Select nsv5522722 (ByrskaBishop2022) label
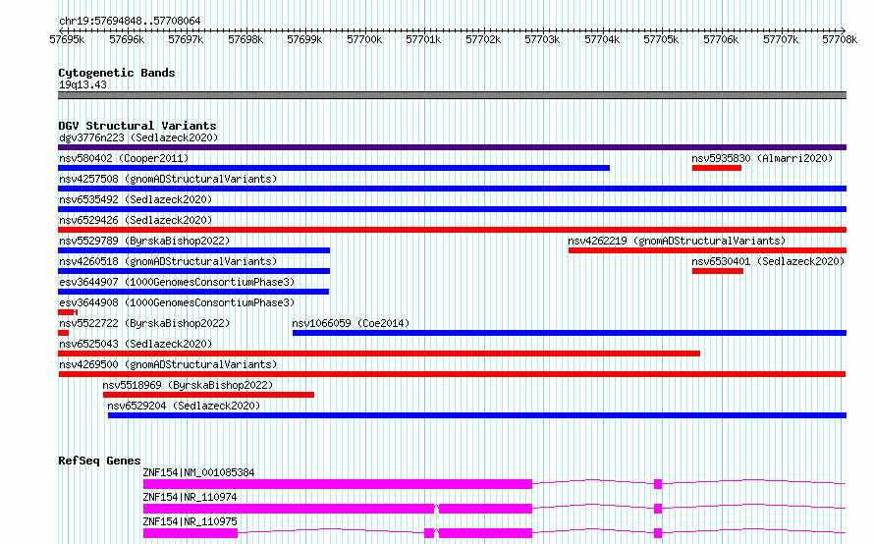This screenshot has width=874, height=544. click(144, 323)
